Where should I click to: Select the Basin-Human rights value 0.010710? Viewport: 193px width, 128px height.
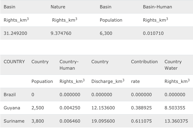153,33
